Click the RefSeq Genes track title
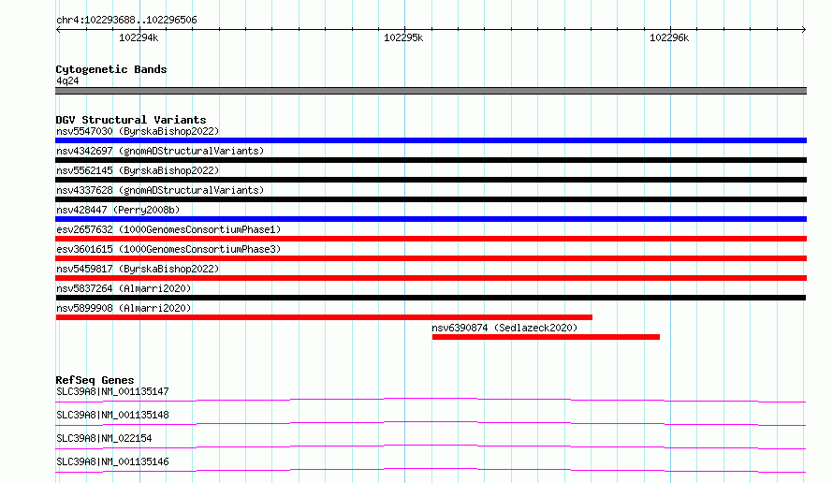This screenshot has height=483, width=833. coord(95,380)
